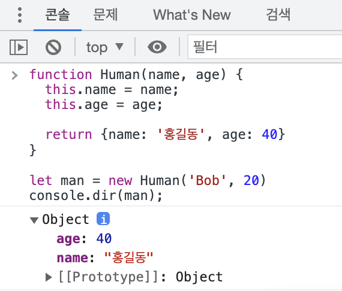342x291 pixels.
Task: Open the What's New tab
Action: click(192, 15)
